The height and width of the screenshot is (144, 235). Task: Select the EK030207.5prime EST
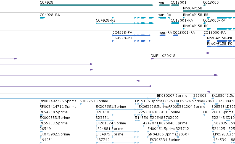coord(158,98)
